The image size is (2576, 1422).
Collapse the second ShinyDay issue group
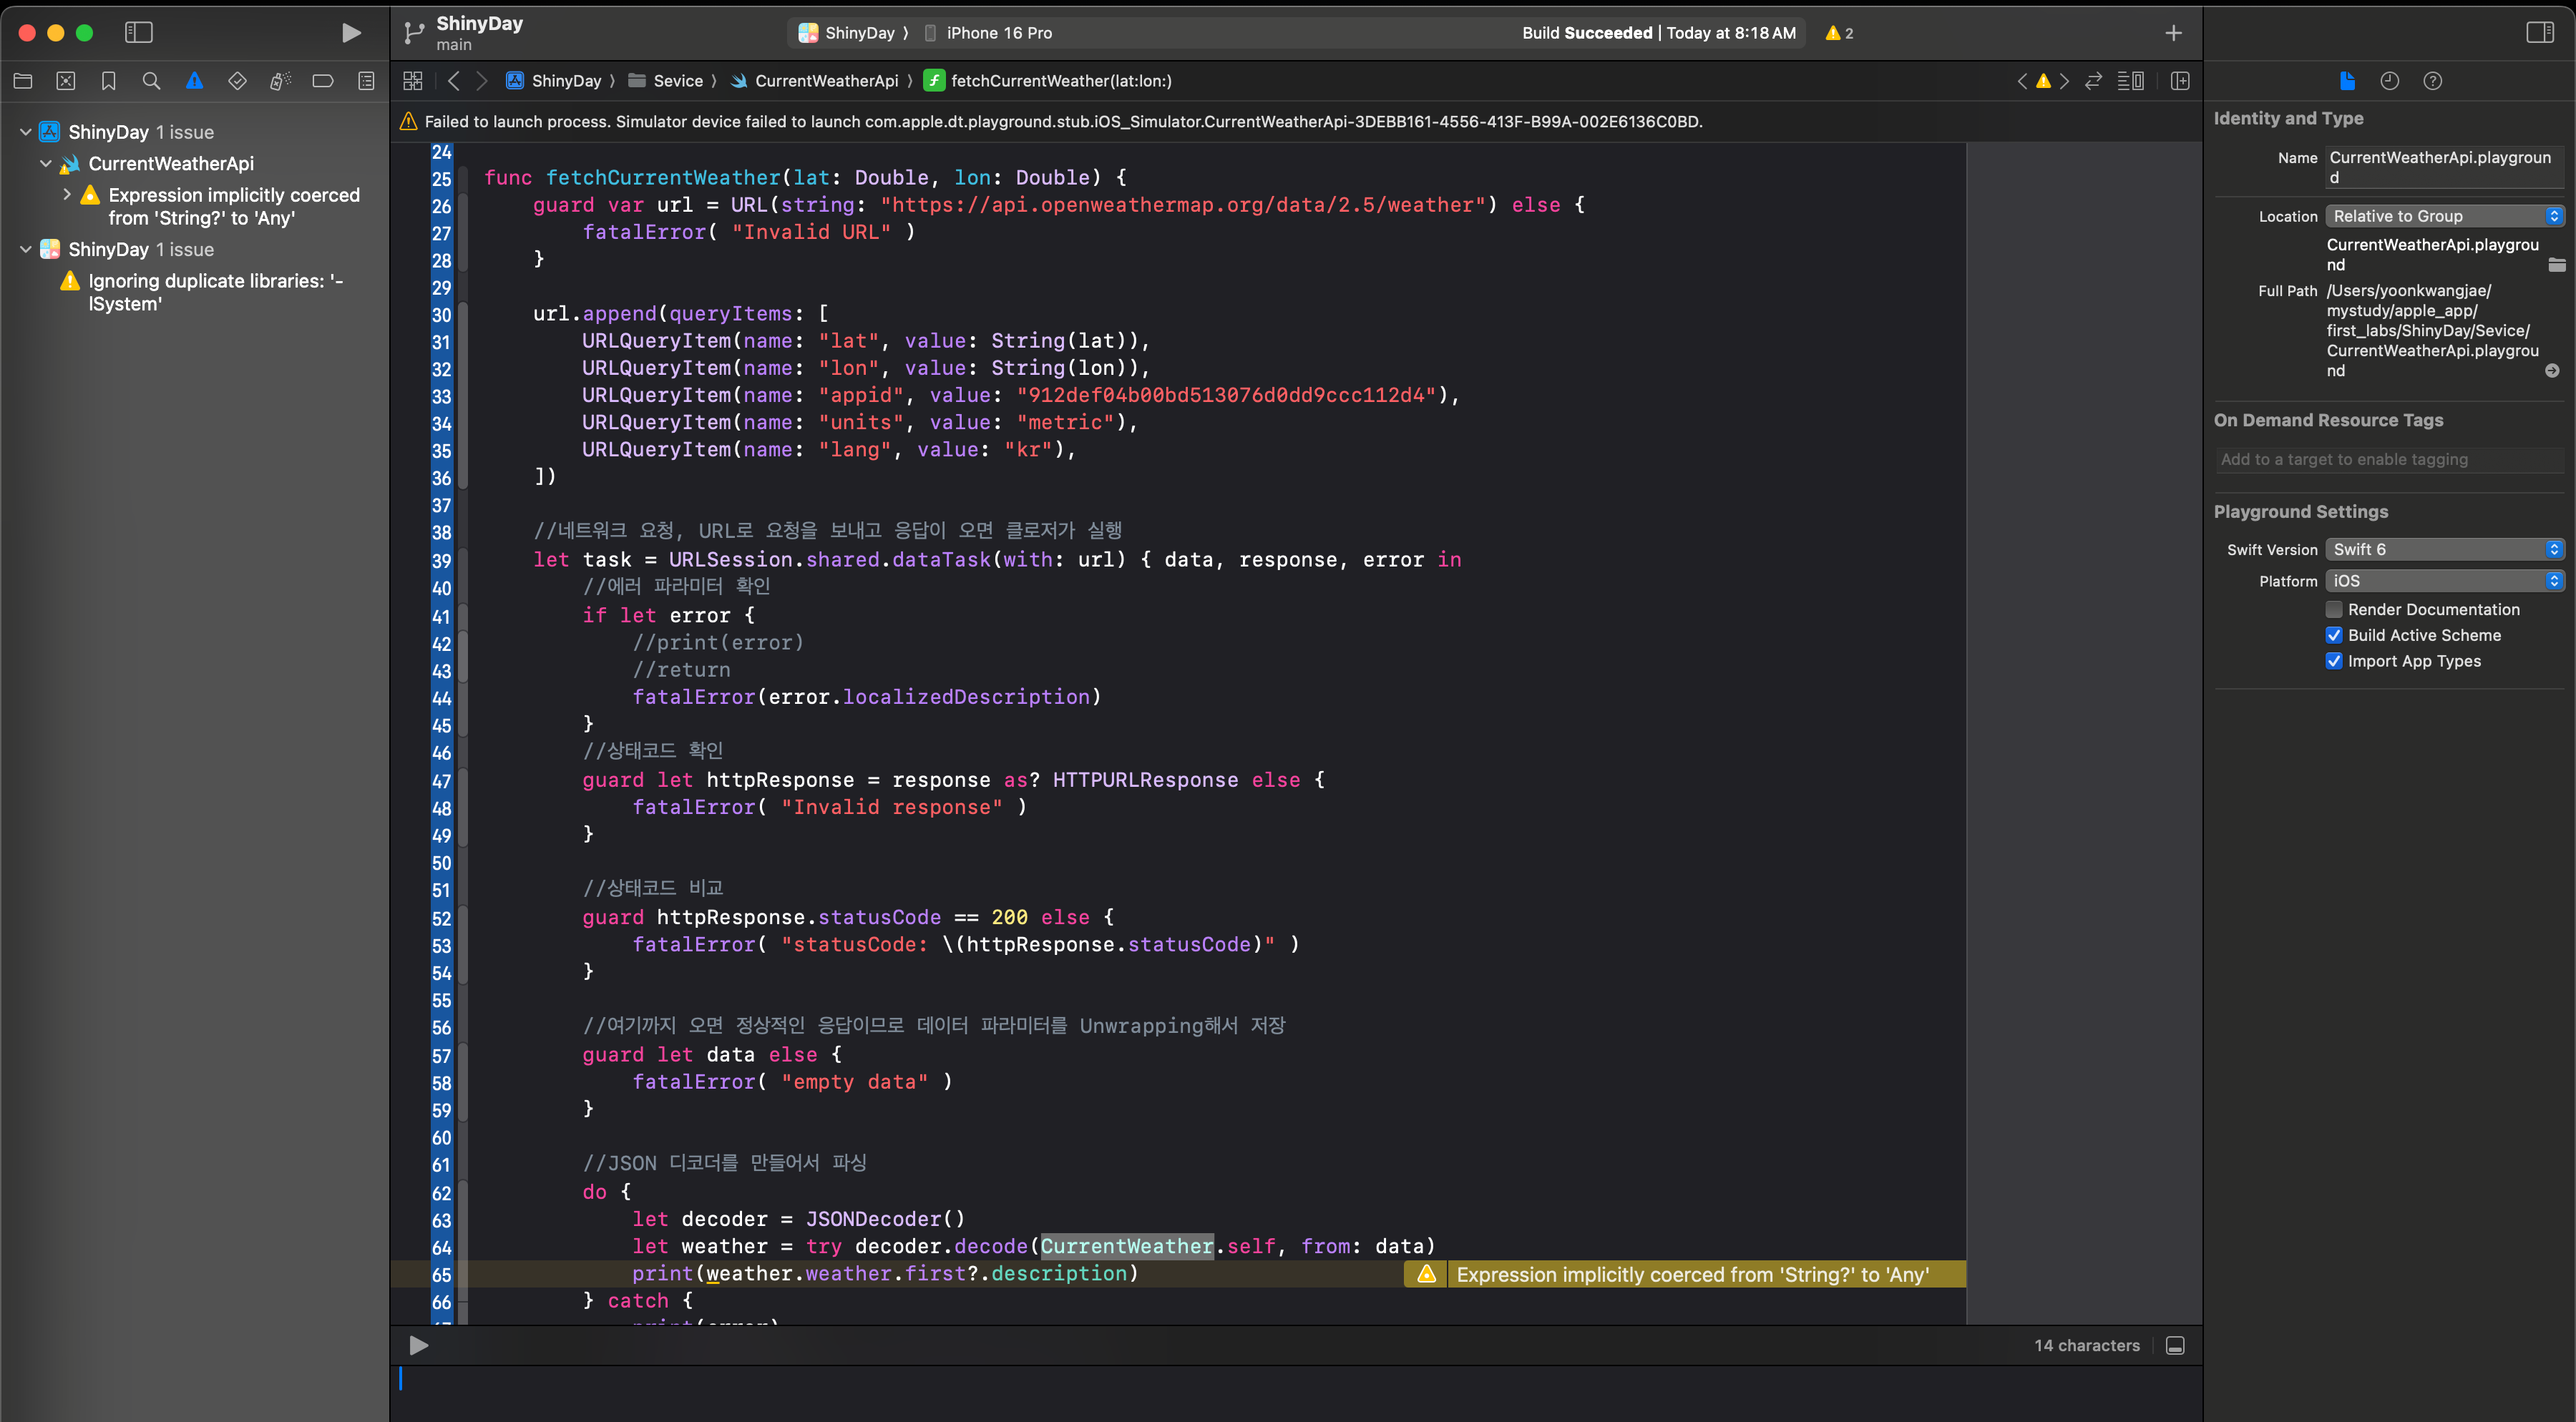pyautogui.click(x=26, y=250)
